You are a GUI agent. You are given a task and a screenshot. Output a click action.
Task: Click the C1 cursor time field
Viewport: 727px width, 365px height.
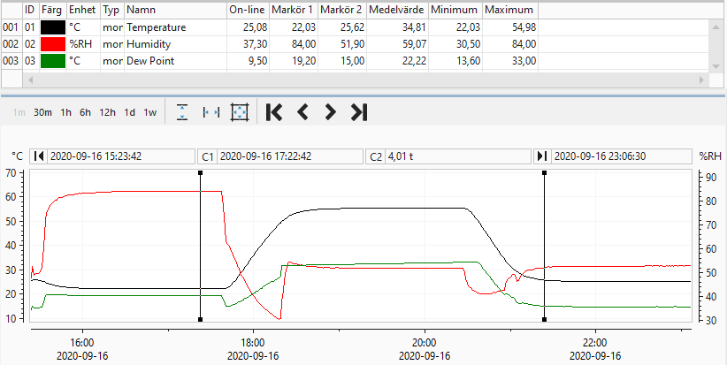[290, 156]
